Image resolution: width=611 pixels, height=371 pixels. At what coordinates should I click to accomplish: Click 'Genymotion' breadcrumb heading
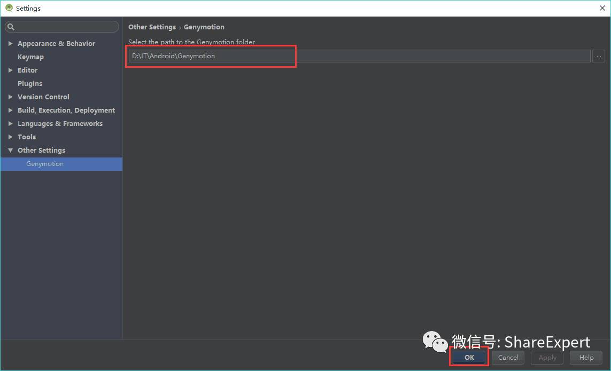(204, 27)
